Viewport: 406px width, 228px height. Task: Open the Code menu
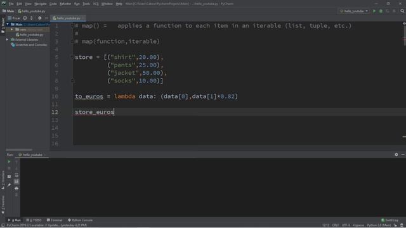coord(53,4)
